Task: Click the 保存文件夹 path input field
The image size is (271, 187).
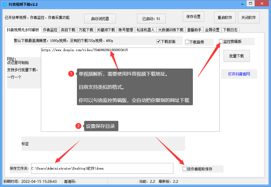Action: 102,168
